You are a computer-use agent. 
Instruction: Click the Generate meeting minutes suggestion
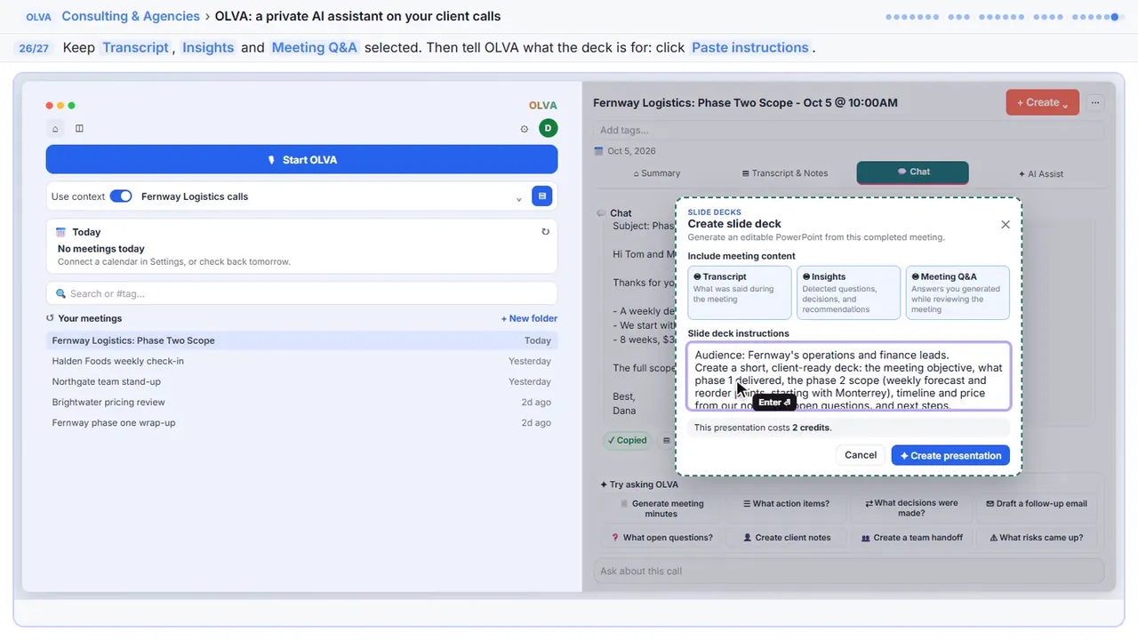[661, 508]
